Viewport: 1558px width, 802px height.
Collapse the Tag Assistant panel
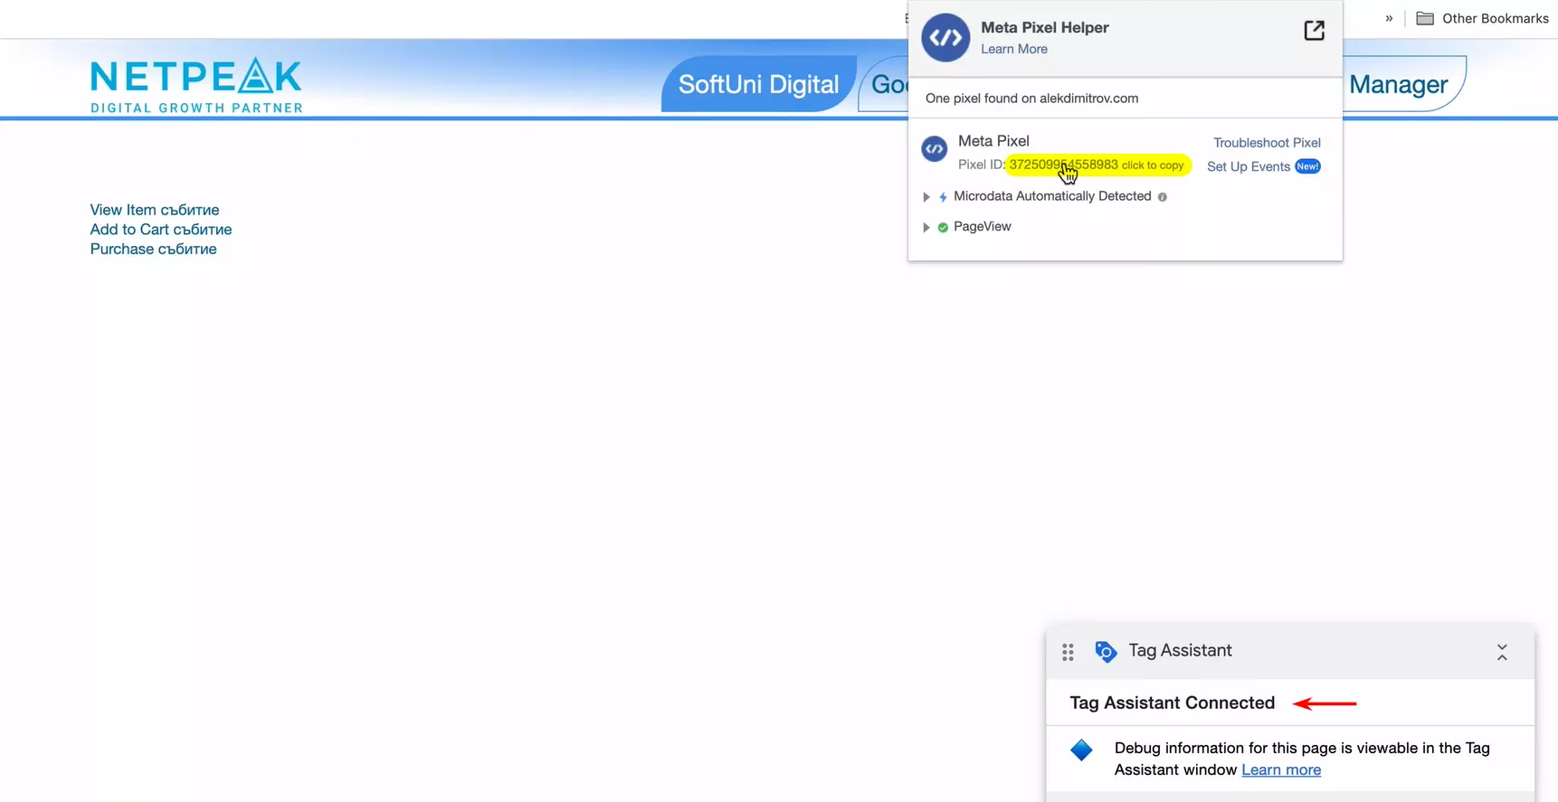pos(1502,652)
